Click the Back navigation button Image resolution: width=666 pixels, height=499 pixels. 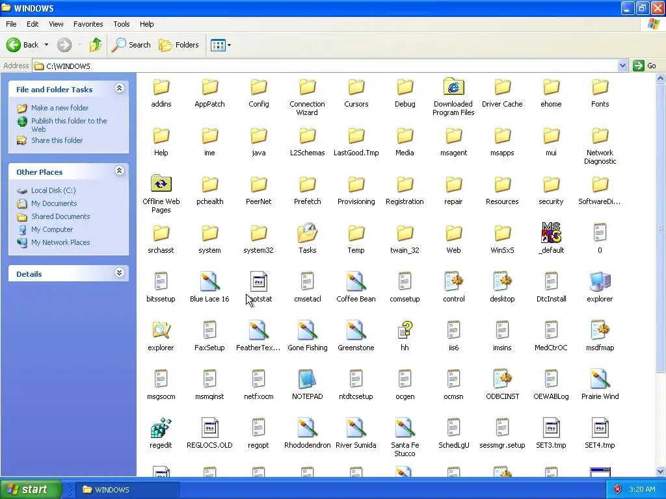[x=23, y=45]
